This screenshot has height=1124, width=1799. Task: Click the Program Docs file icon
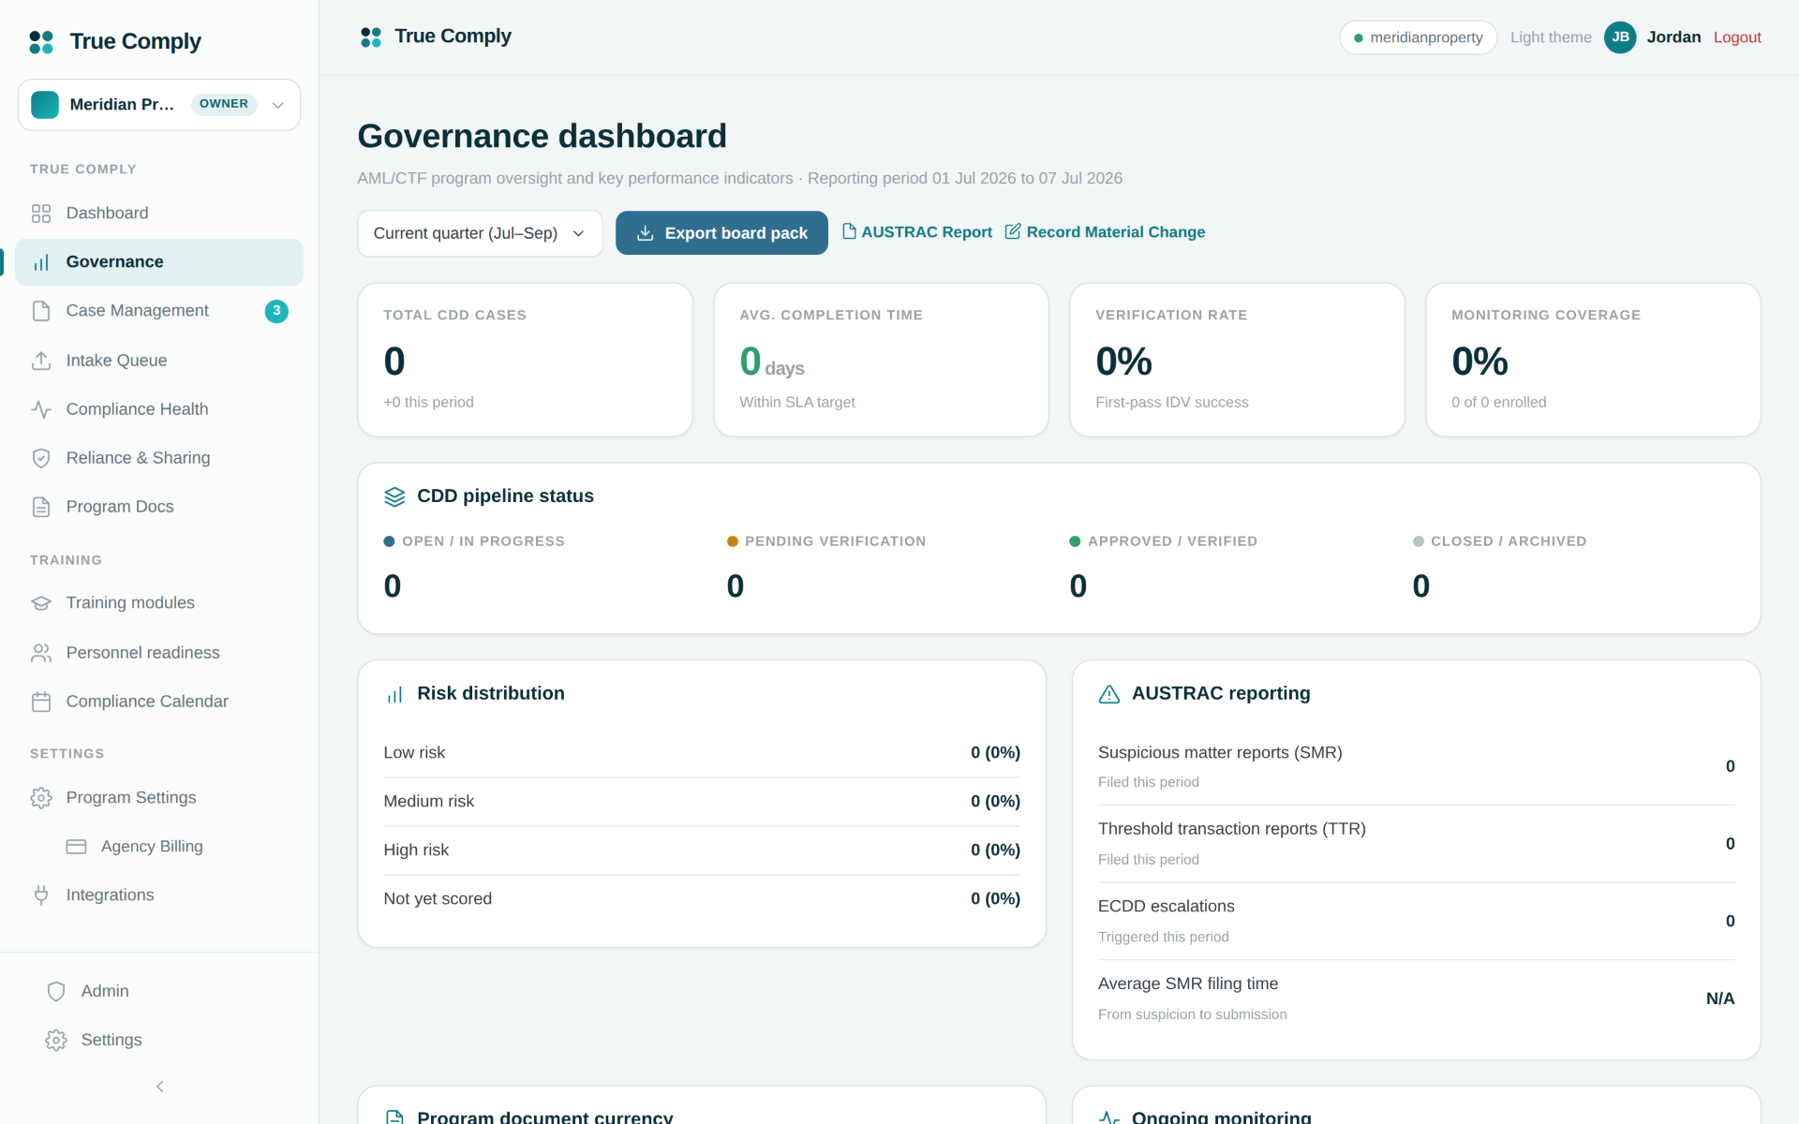click(x=41, y=507)
